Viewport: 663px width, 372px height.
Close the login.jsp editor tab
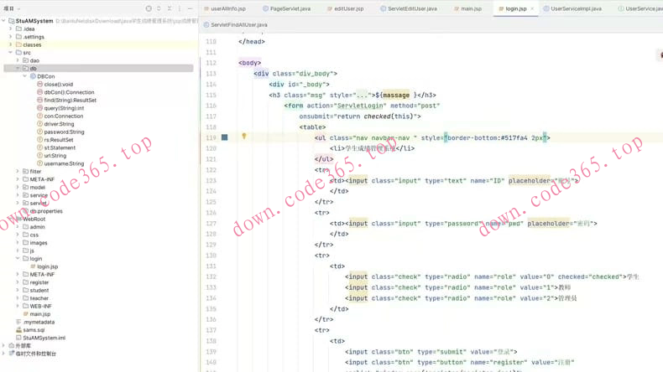pos(532,8)
